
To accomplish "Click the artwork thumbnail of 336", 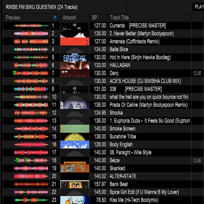I will coord(75,89).
